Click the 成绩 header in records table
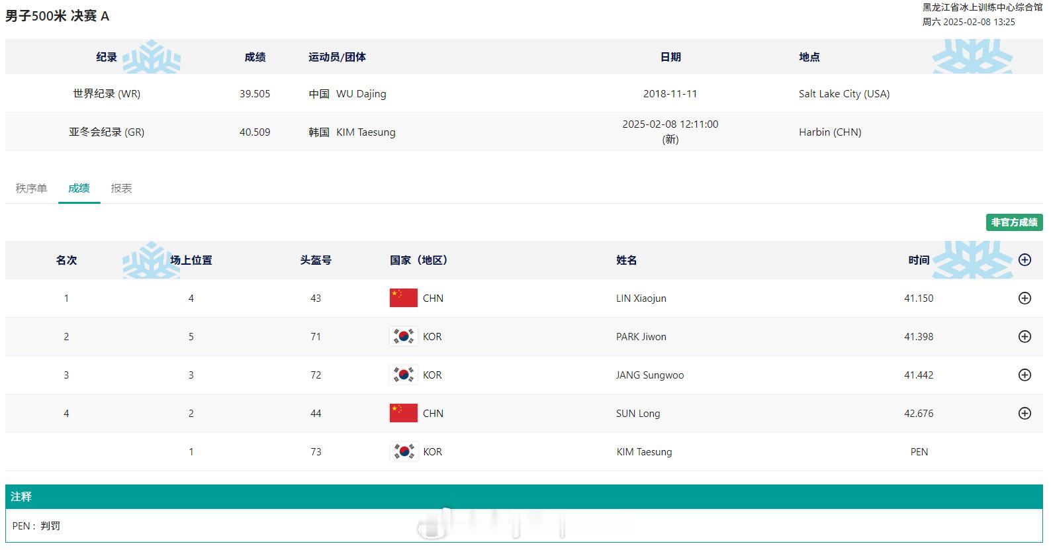Viewport: 1051px width, 550px height. click(x=255, y=58)
